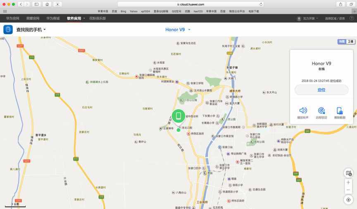
Task: Show the Safari sidebar
Action: pyautogui.click(x=36, y=4)
